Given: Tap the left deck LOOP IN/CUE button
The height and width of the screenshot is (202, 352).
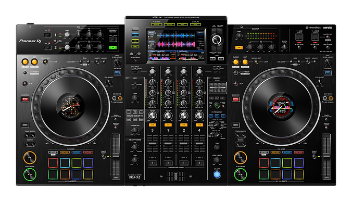Looking at the screenshot, I should tap(25, 61).
